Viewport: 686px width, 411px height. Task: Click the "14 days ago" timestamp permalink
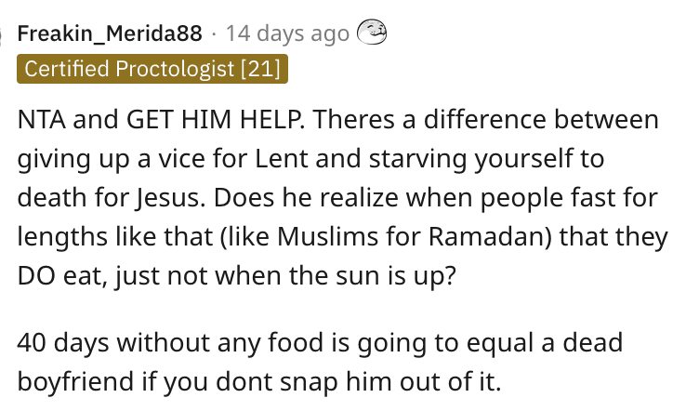pyautogui.click(x=287, y=34)
